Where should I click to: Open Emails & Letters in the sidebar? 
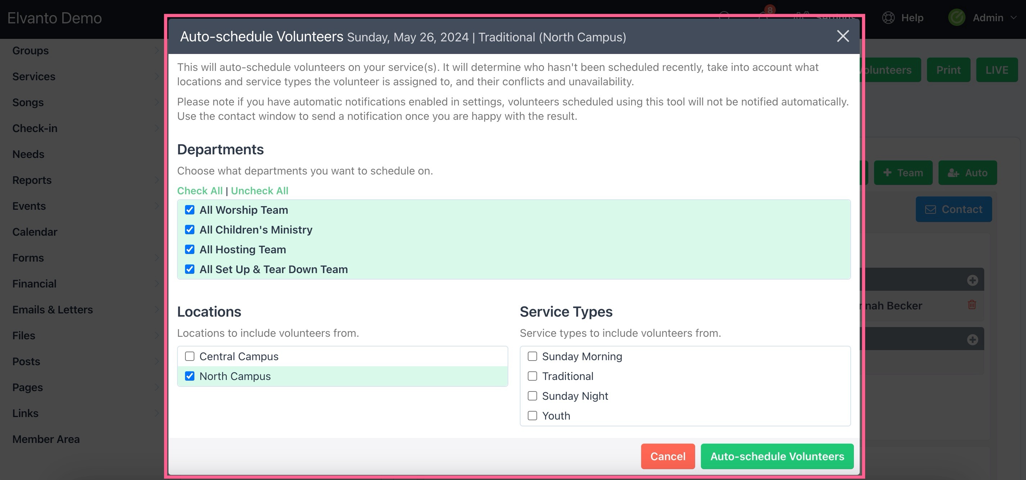pos(53,310)
